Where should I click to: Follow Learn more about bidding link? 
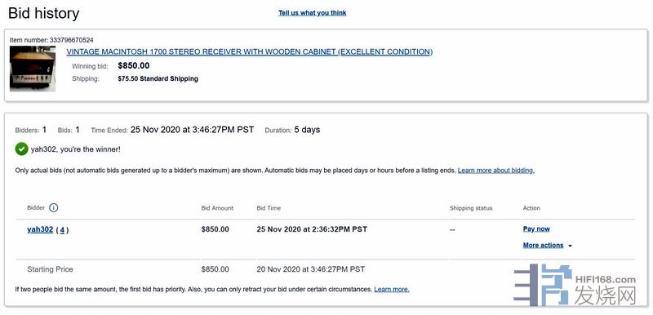pos(496,171)
